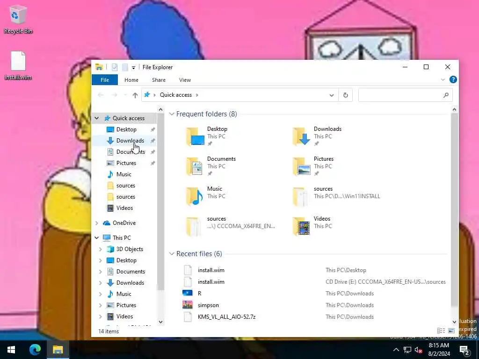Open Pictures folder icon in Frequent folders
This screenshot has width=479, height=359.
coord(302,166)
